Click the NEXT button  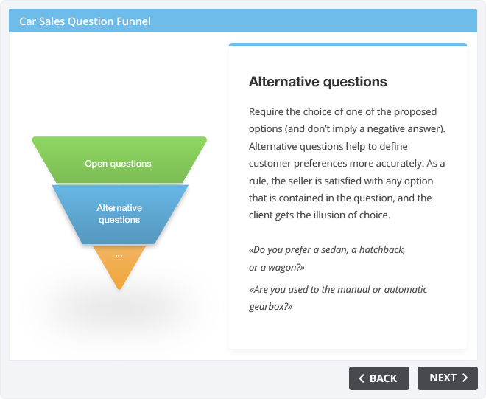[x=447, y=378]
